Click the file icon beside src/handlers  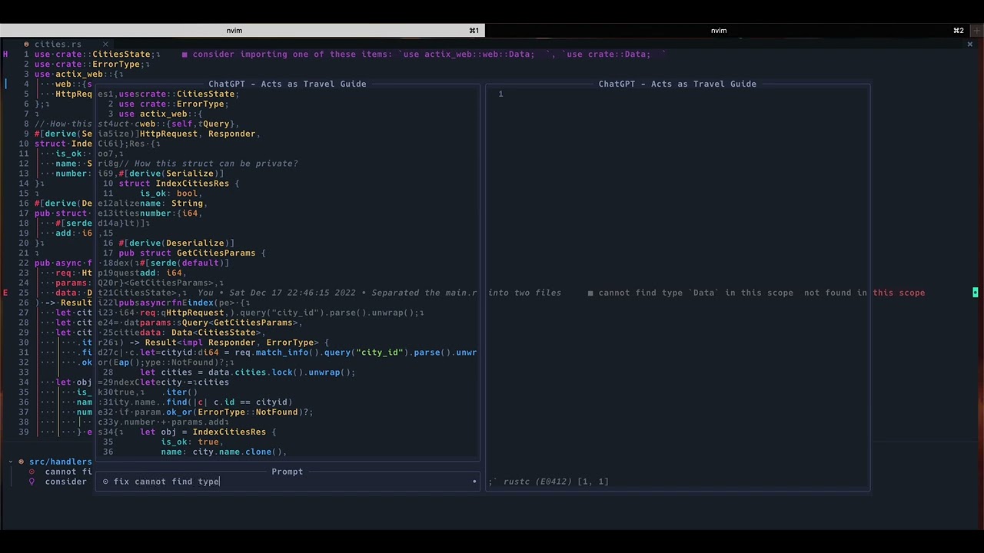point(22,462)
